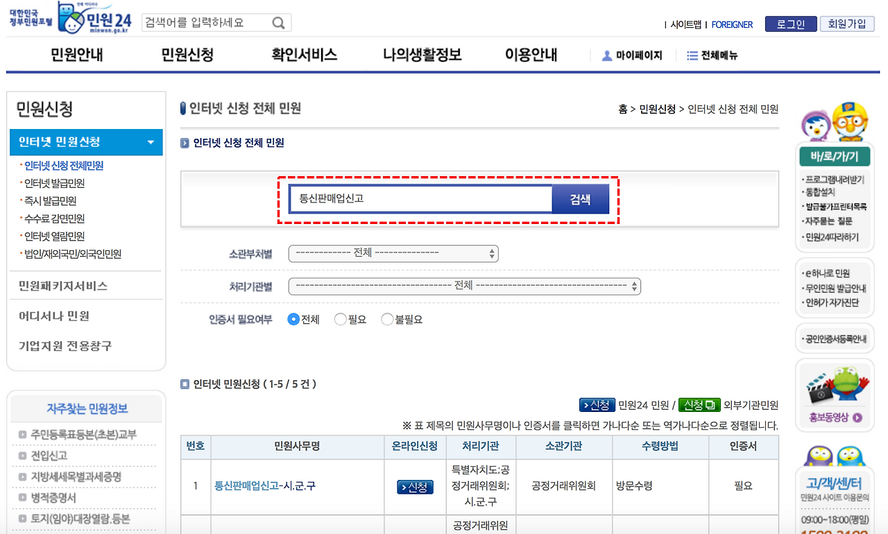Click the 로그인 button
Image resolution: width=888 pixels, height=534 pixels.
[x=791, y=24]
